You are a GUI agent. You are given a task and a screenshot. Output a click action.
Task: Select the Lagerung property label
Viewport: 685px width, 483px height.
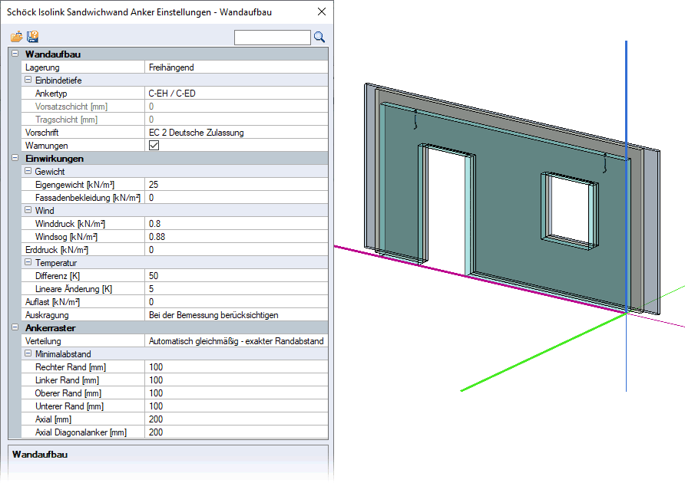(x=42, y=67)
